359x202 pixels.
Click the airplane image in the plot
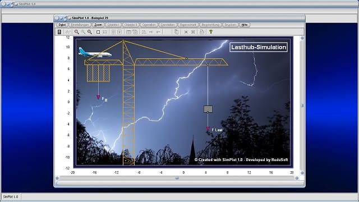[x=95, y=52]
